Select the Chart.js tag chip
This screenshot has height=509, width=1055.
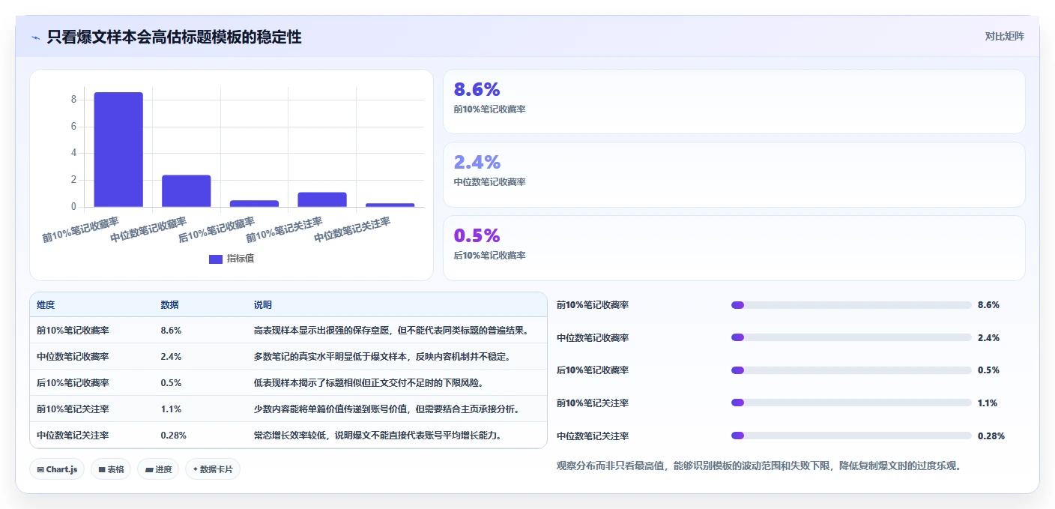(x=57, y=469)
